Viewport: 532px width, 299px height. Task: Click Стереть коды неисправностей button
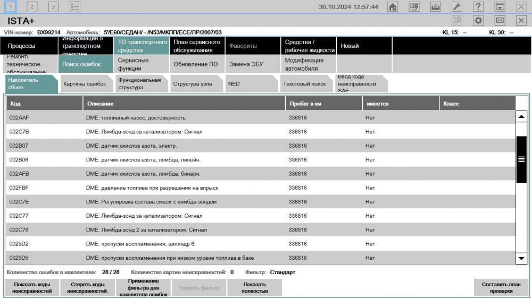coord(88,287)
